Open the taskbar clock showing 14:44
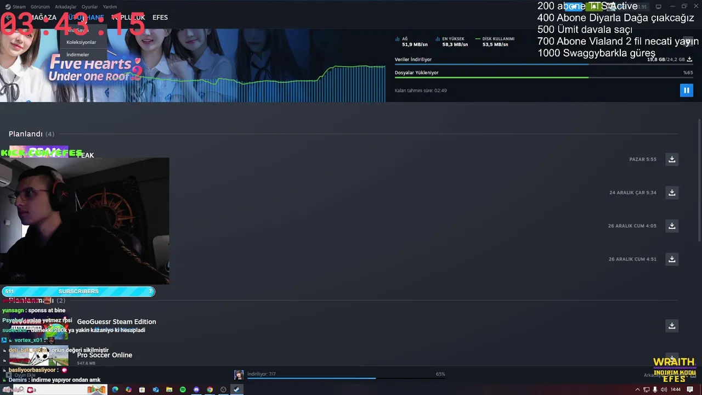 point(676,390)
